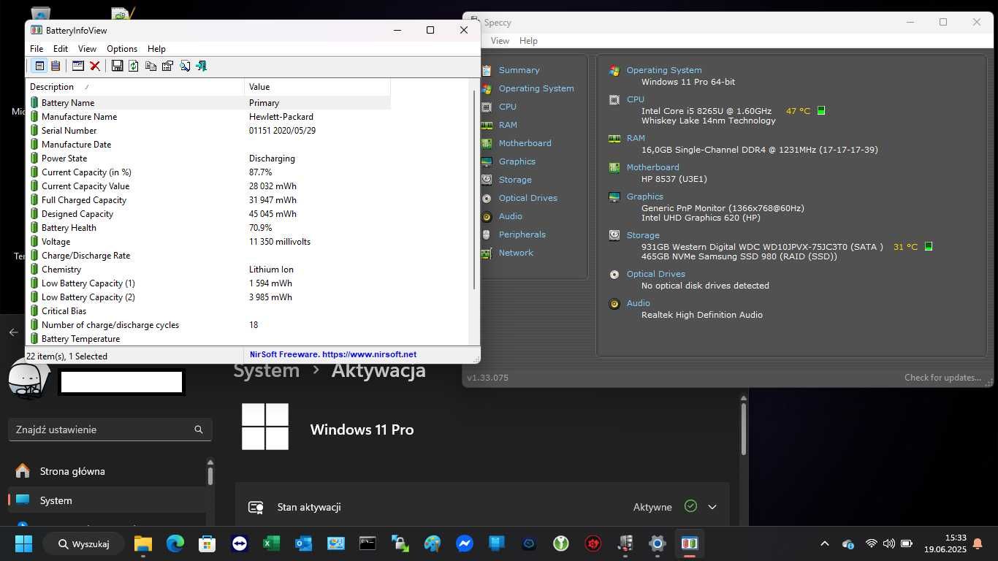The width and height of the screenshot is (998, 561).
Task: Open the File menu in BatteryInfoView
Action: pos(37,48)
